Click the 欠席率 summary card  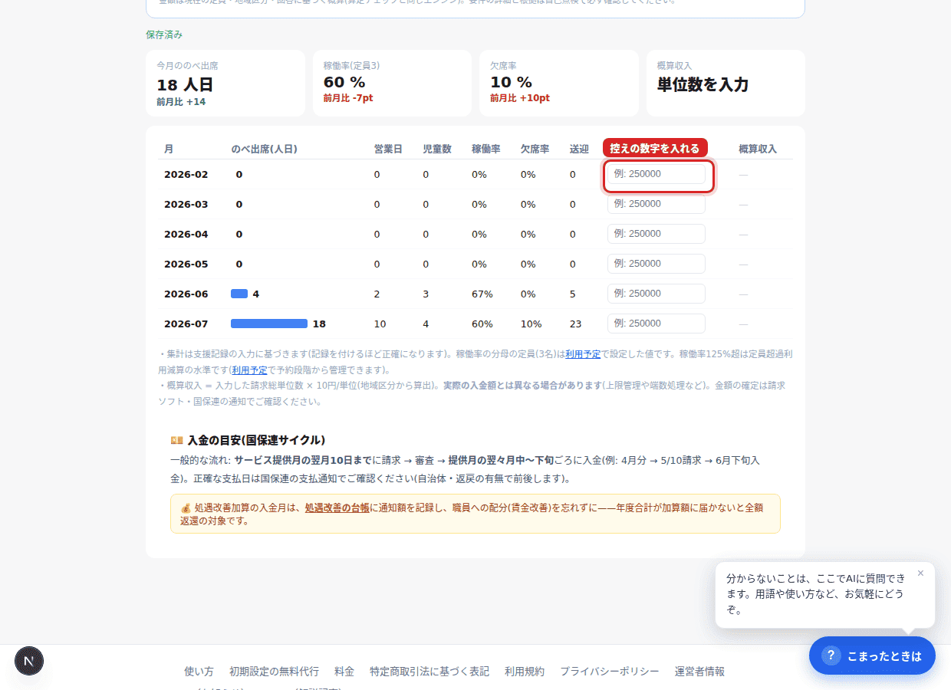(559, 83)
